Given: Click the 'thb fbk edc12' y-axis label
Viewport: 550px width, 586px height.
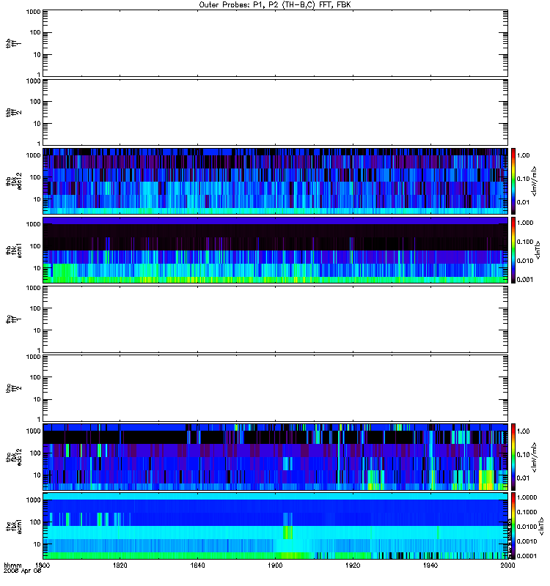Looking at the screenshot, I should [x=14, y=181].
